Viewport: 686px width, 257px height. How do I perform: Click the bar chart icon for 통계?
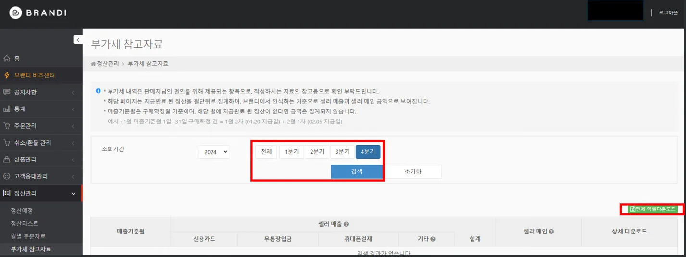pos(7,109)
